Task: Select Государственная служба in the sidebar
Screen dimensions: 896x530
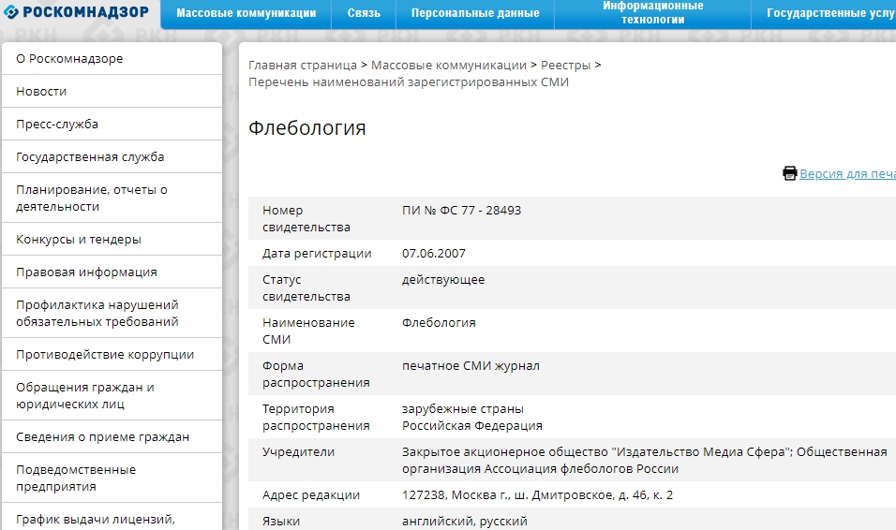Action: click(112, 156)
